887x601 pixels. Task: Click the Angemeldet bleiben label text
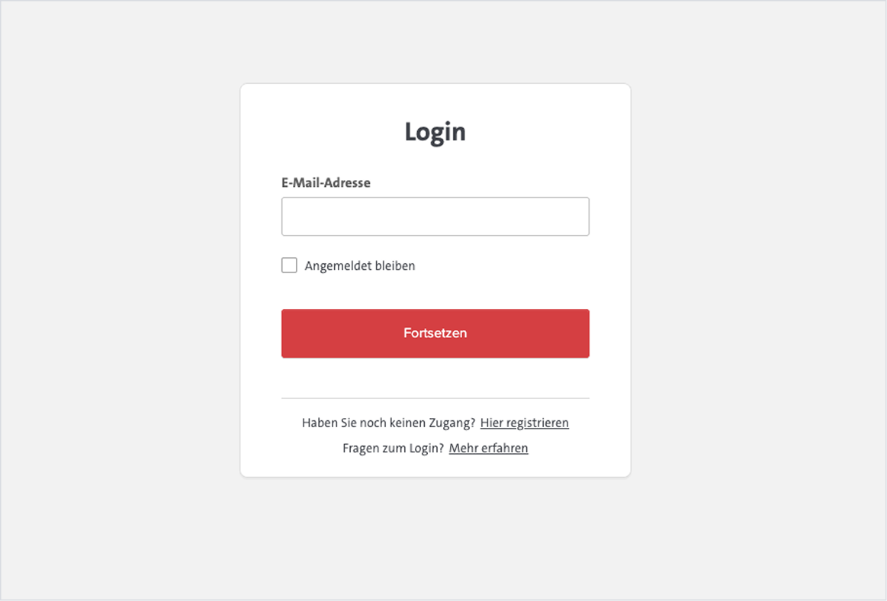point(359,266)
